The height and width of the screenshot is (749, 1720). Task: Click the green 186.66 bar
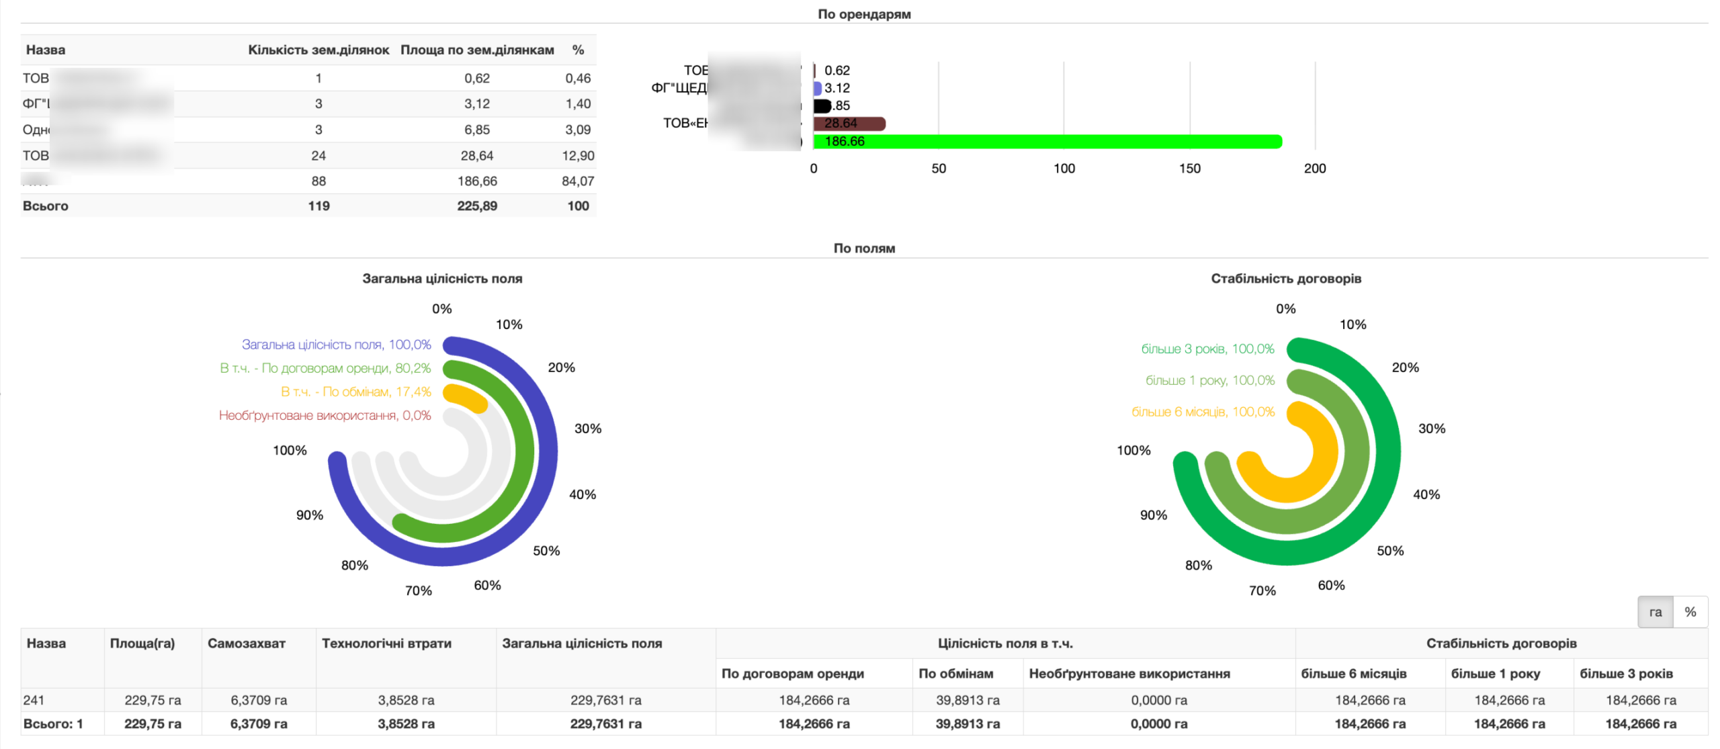[x=1047, y=141]
